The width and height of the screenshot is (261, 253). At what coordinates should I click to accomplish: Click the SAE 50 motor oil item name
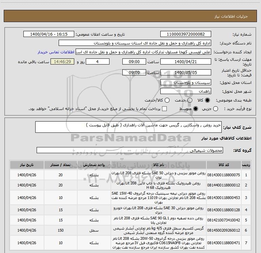(x=159, y=175)
